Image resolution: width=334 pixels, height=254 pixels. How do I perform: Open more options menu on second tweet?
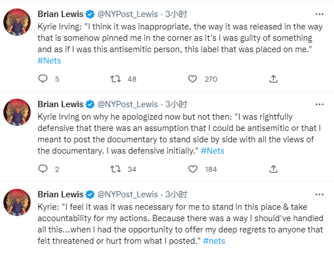319,104
